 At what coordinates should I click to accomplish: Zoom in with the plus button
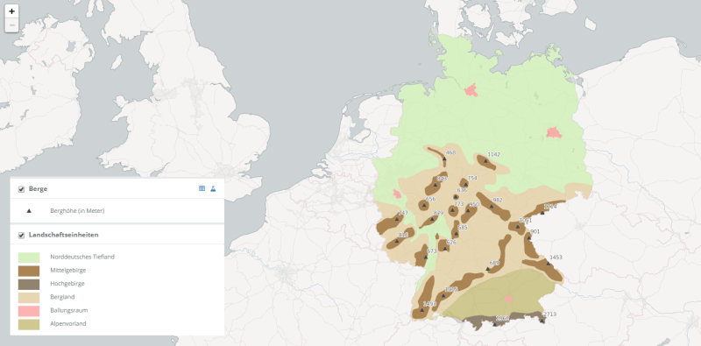point(11,11)
